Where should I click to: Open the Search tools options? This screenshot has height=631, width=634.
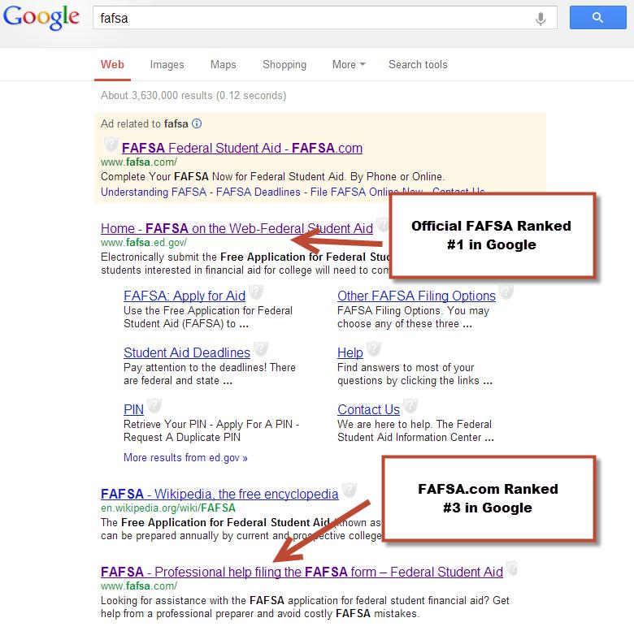pyautogui.click(x=418, y=65)
